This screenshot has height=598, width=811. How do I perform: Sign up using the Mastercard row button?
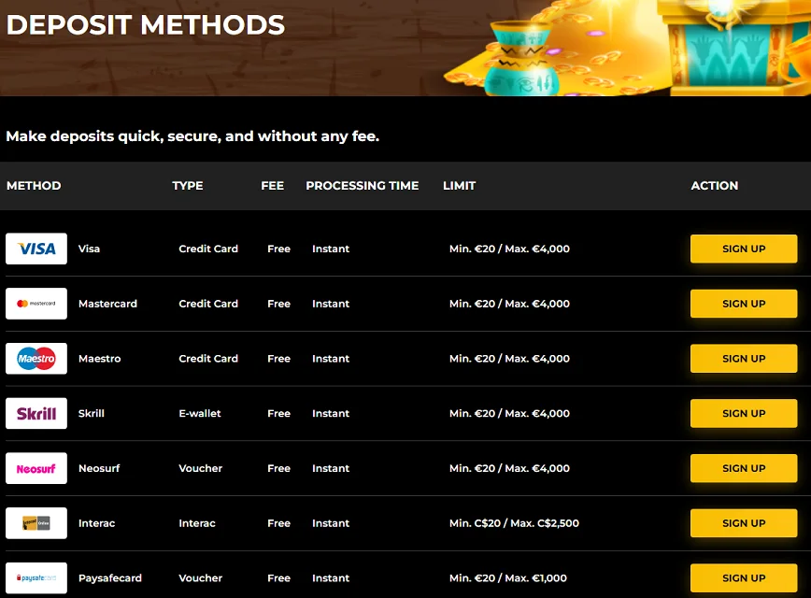[x=744, y=304]
